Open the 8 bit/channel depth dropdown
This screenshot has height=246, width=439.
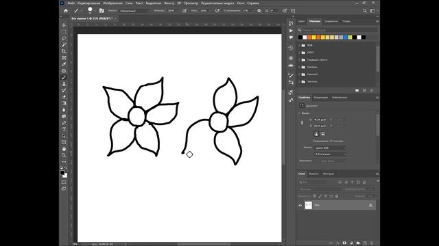[x=331, y=154]
